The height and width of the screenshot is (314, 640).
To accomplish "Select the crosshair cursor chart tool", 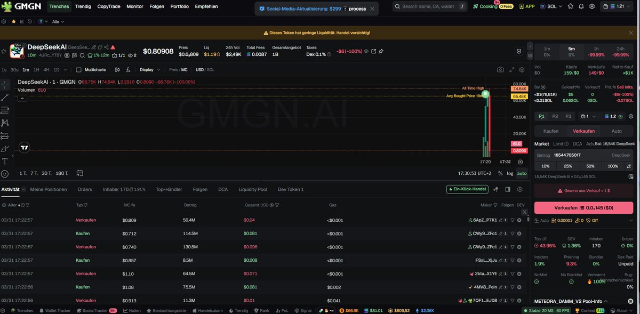I will 5,85.
